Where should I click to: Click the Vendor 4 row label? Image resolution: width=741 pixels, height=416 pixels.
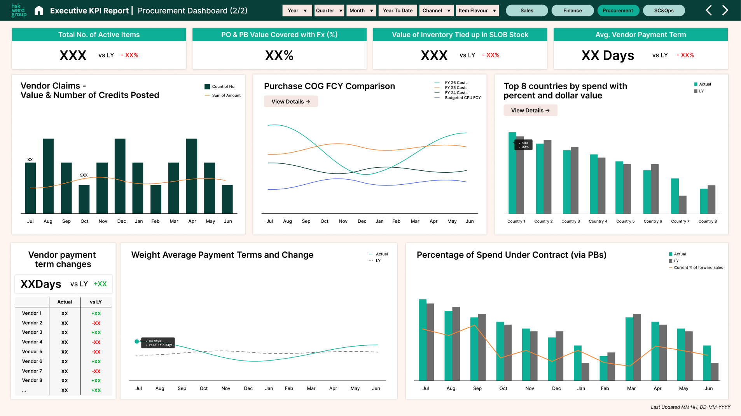(32, 342)
